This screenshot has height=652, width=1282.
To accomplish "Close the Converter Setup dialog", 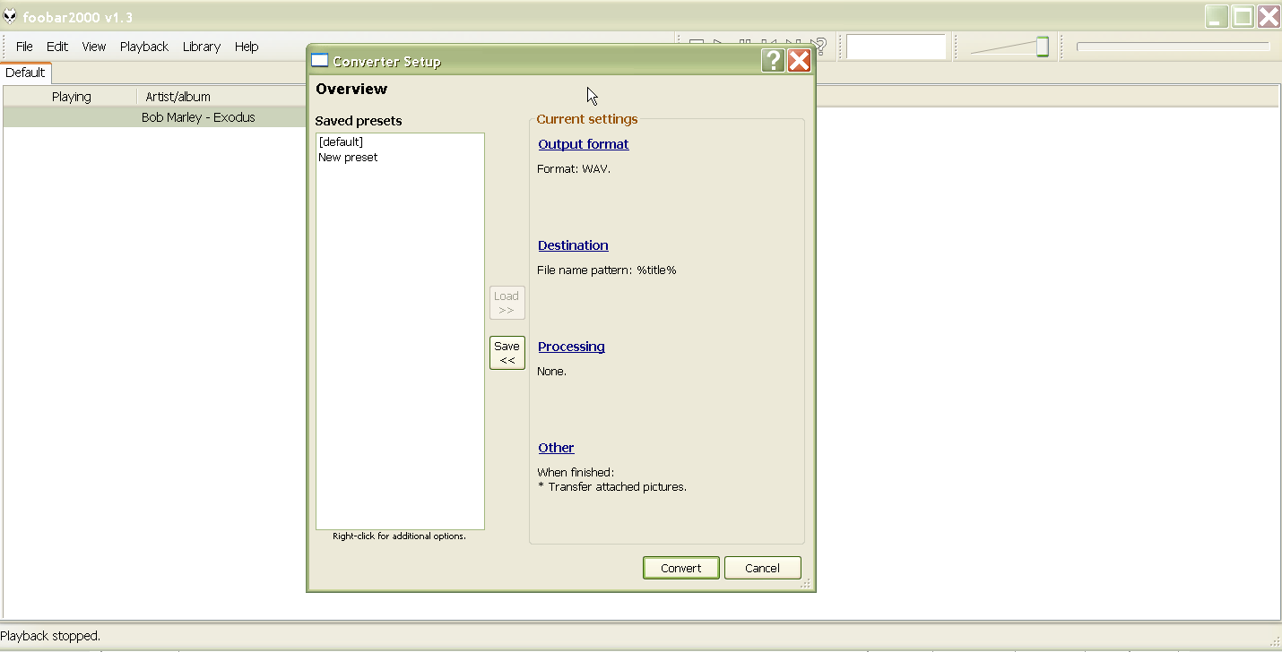I will point(799,61).
